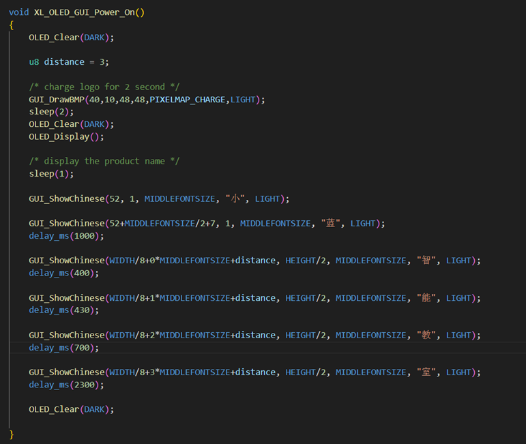The width and height of the screenshot is (526, 444).
Task: Click the Chinese character "小" string
Action: [235, 198]
